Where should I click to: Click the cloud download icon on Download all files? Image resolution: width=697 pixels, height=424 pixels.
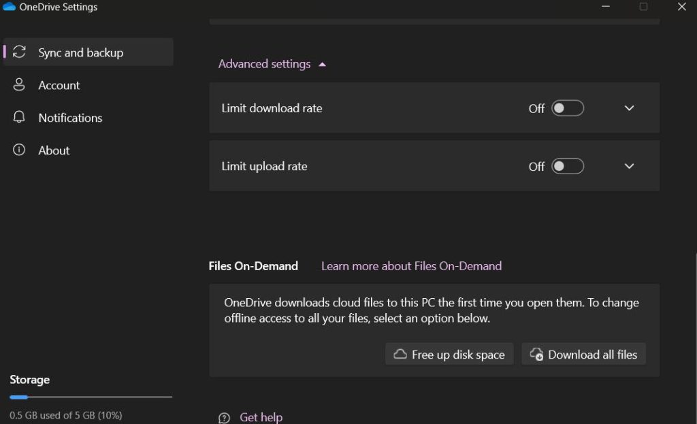[x=536, y=354]
